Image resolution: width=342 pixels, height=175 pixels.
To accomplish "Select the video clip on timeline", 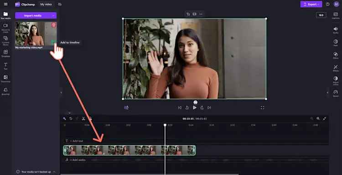I will pyautogui.click(x=130, y=150).
